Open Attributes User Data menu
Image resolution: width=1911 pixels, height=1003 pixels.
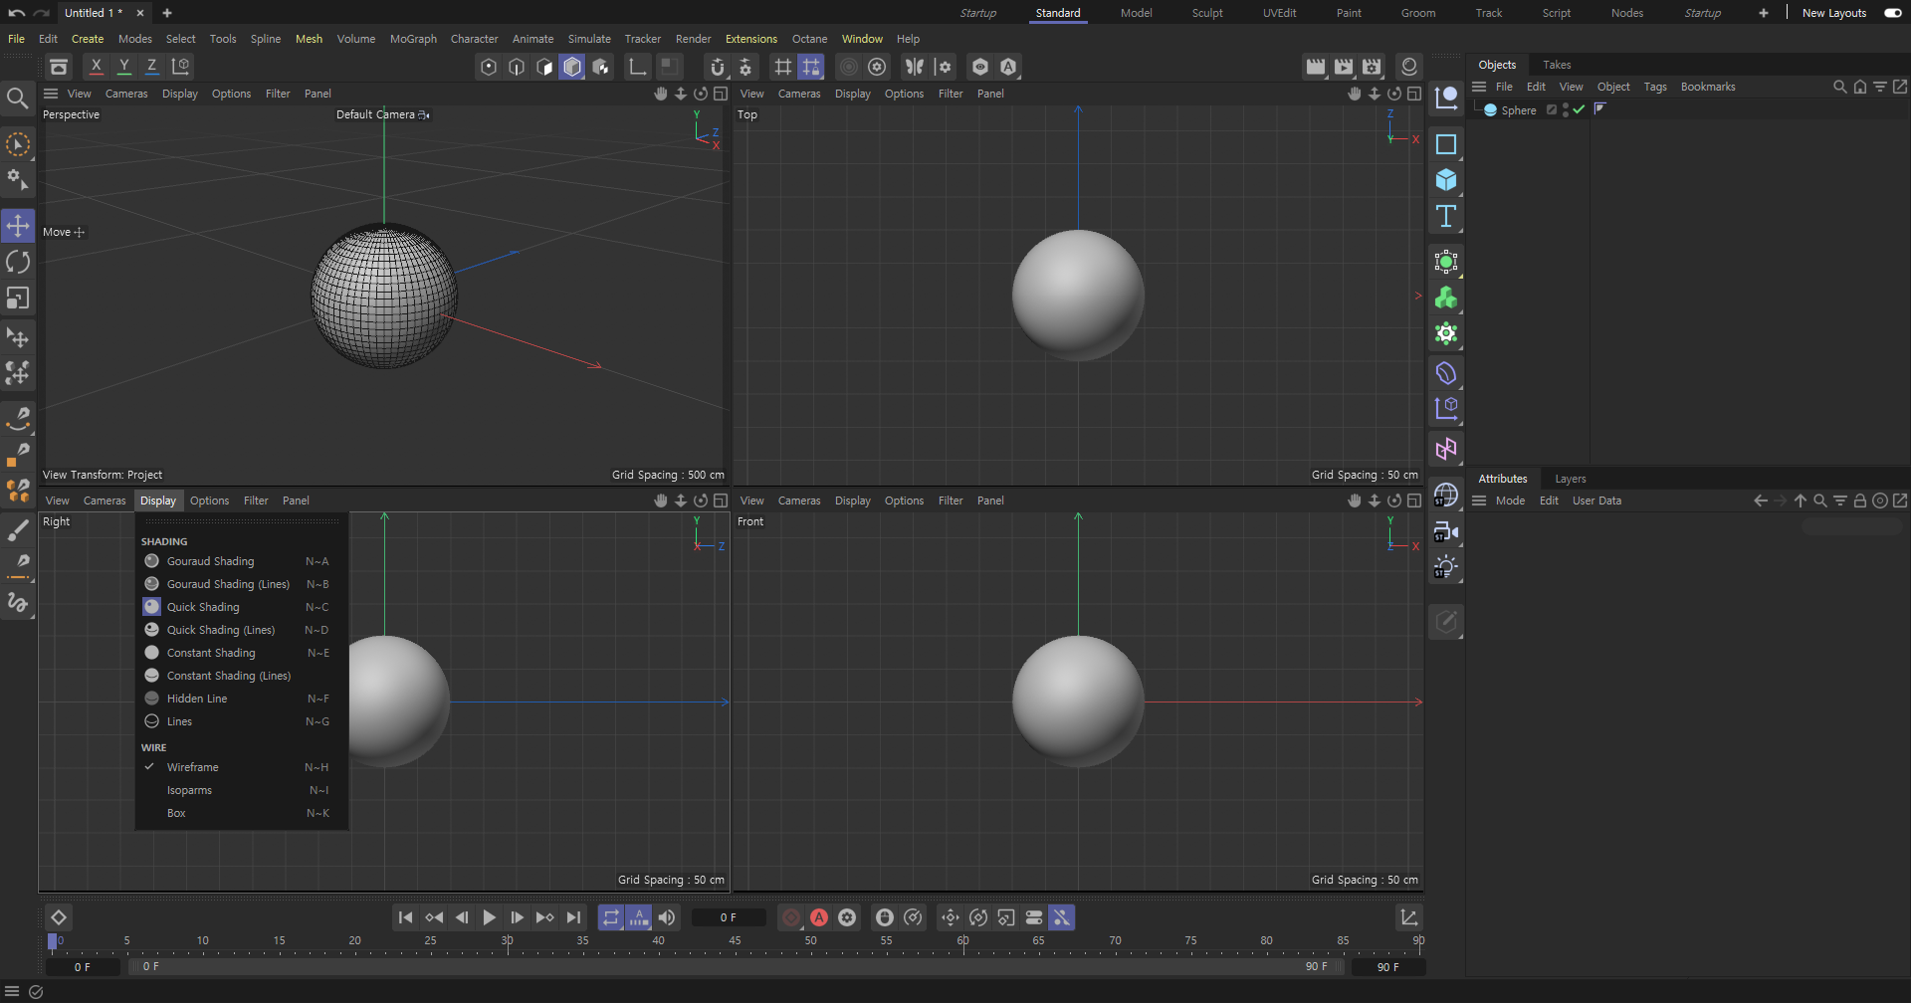click(1596, 501)
